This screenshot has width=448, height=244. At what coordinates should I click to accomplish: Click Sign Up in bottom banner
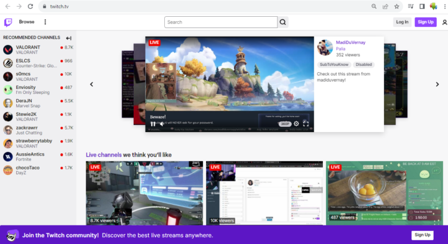pyautogui.click(x=422, y=235)
